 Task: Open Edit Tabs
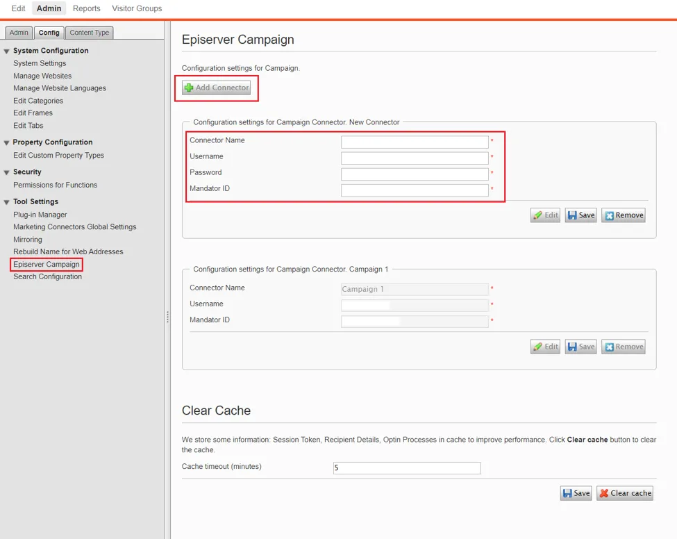[x=28, y=125]
